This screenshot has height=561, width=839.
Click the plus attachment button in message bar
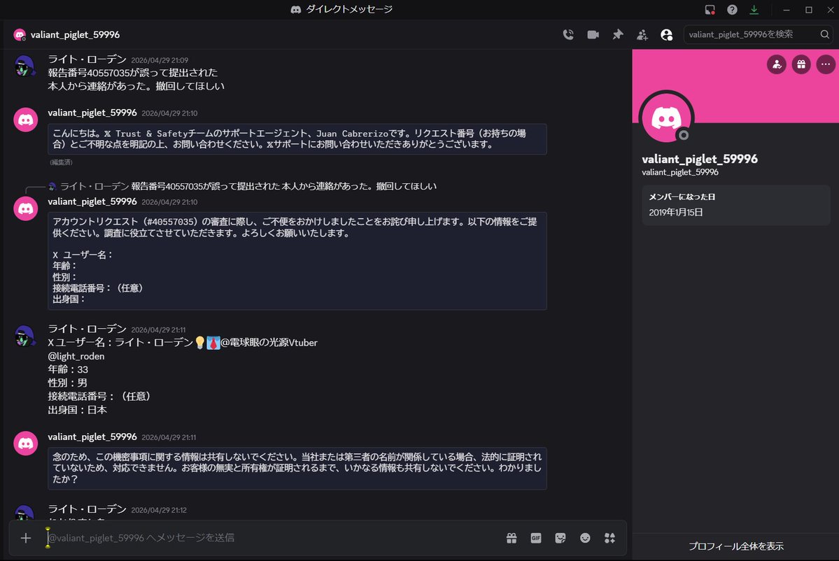click(x=26, y=538)
